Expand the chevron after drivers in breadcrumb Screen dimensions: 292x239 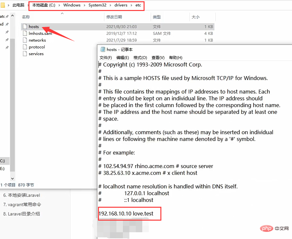131,5
